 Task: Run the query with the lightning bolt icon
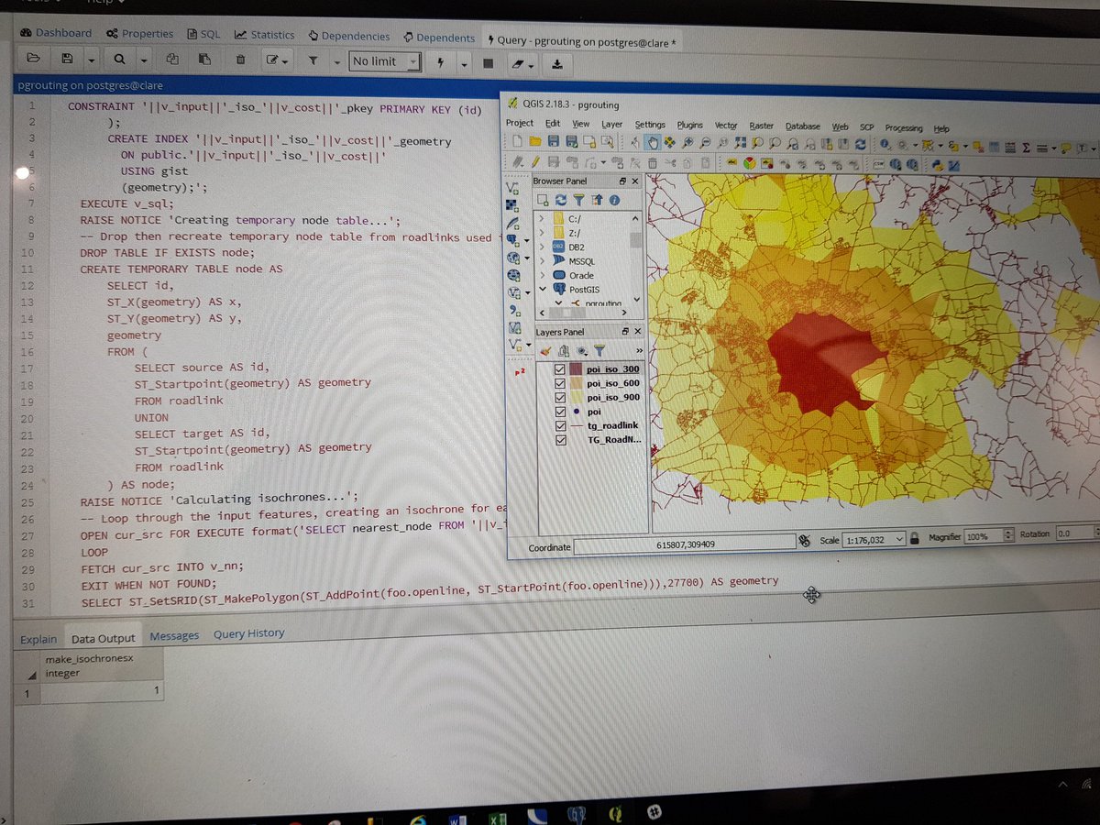point(441,61)
